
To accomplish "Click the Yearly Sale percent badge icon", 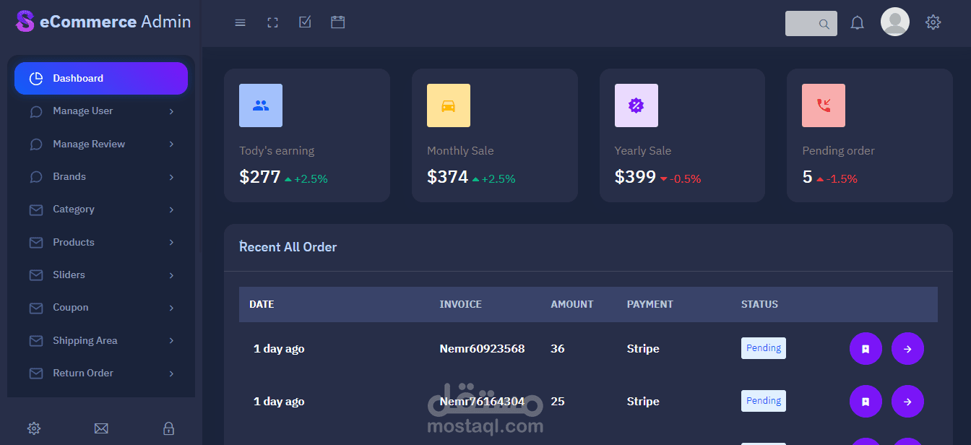I will point(636,105).
